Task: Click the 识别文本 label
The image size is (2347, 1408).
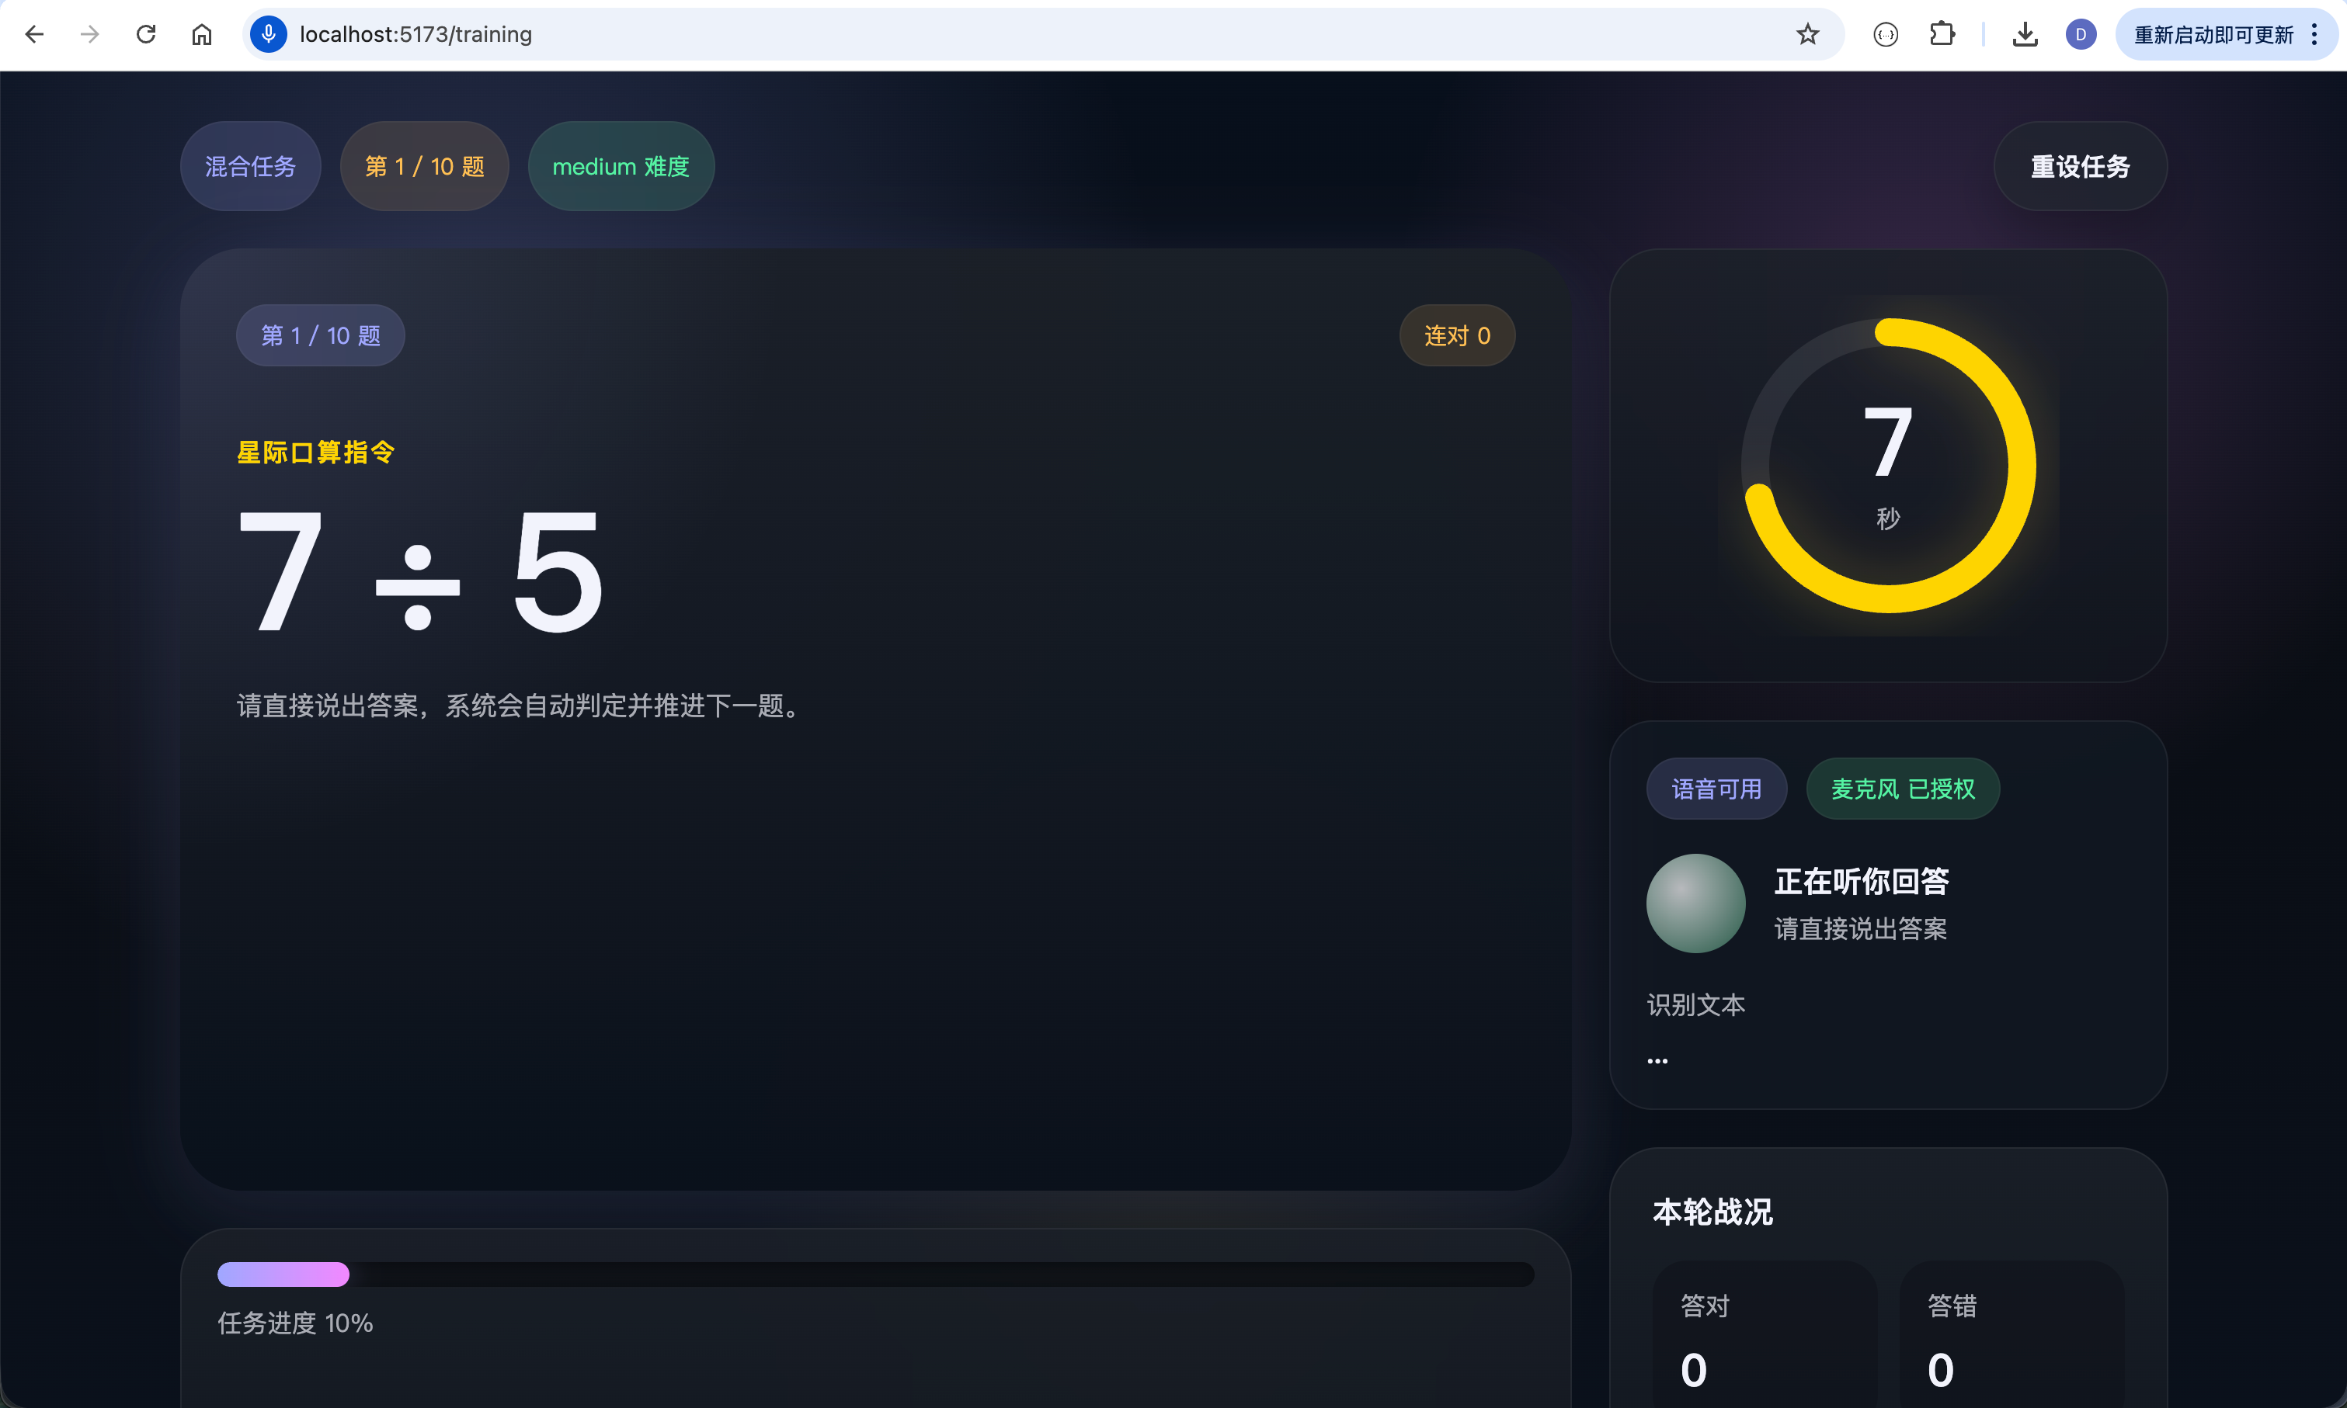Action: pyautogui.click(x=1695, y=1004)
